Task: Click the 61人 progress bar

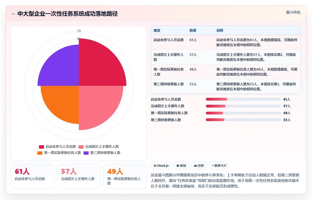Action: [x=243, y=99]
